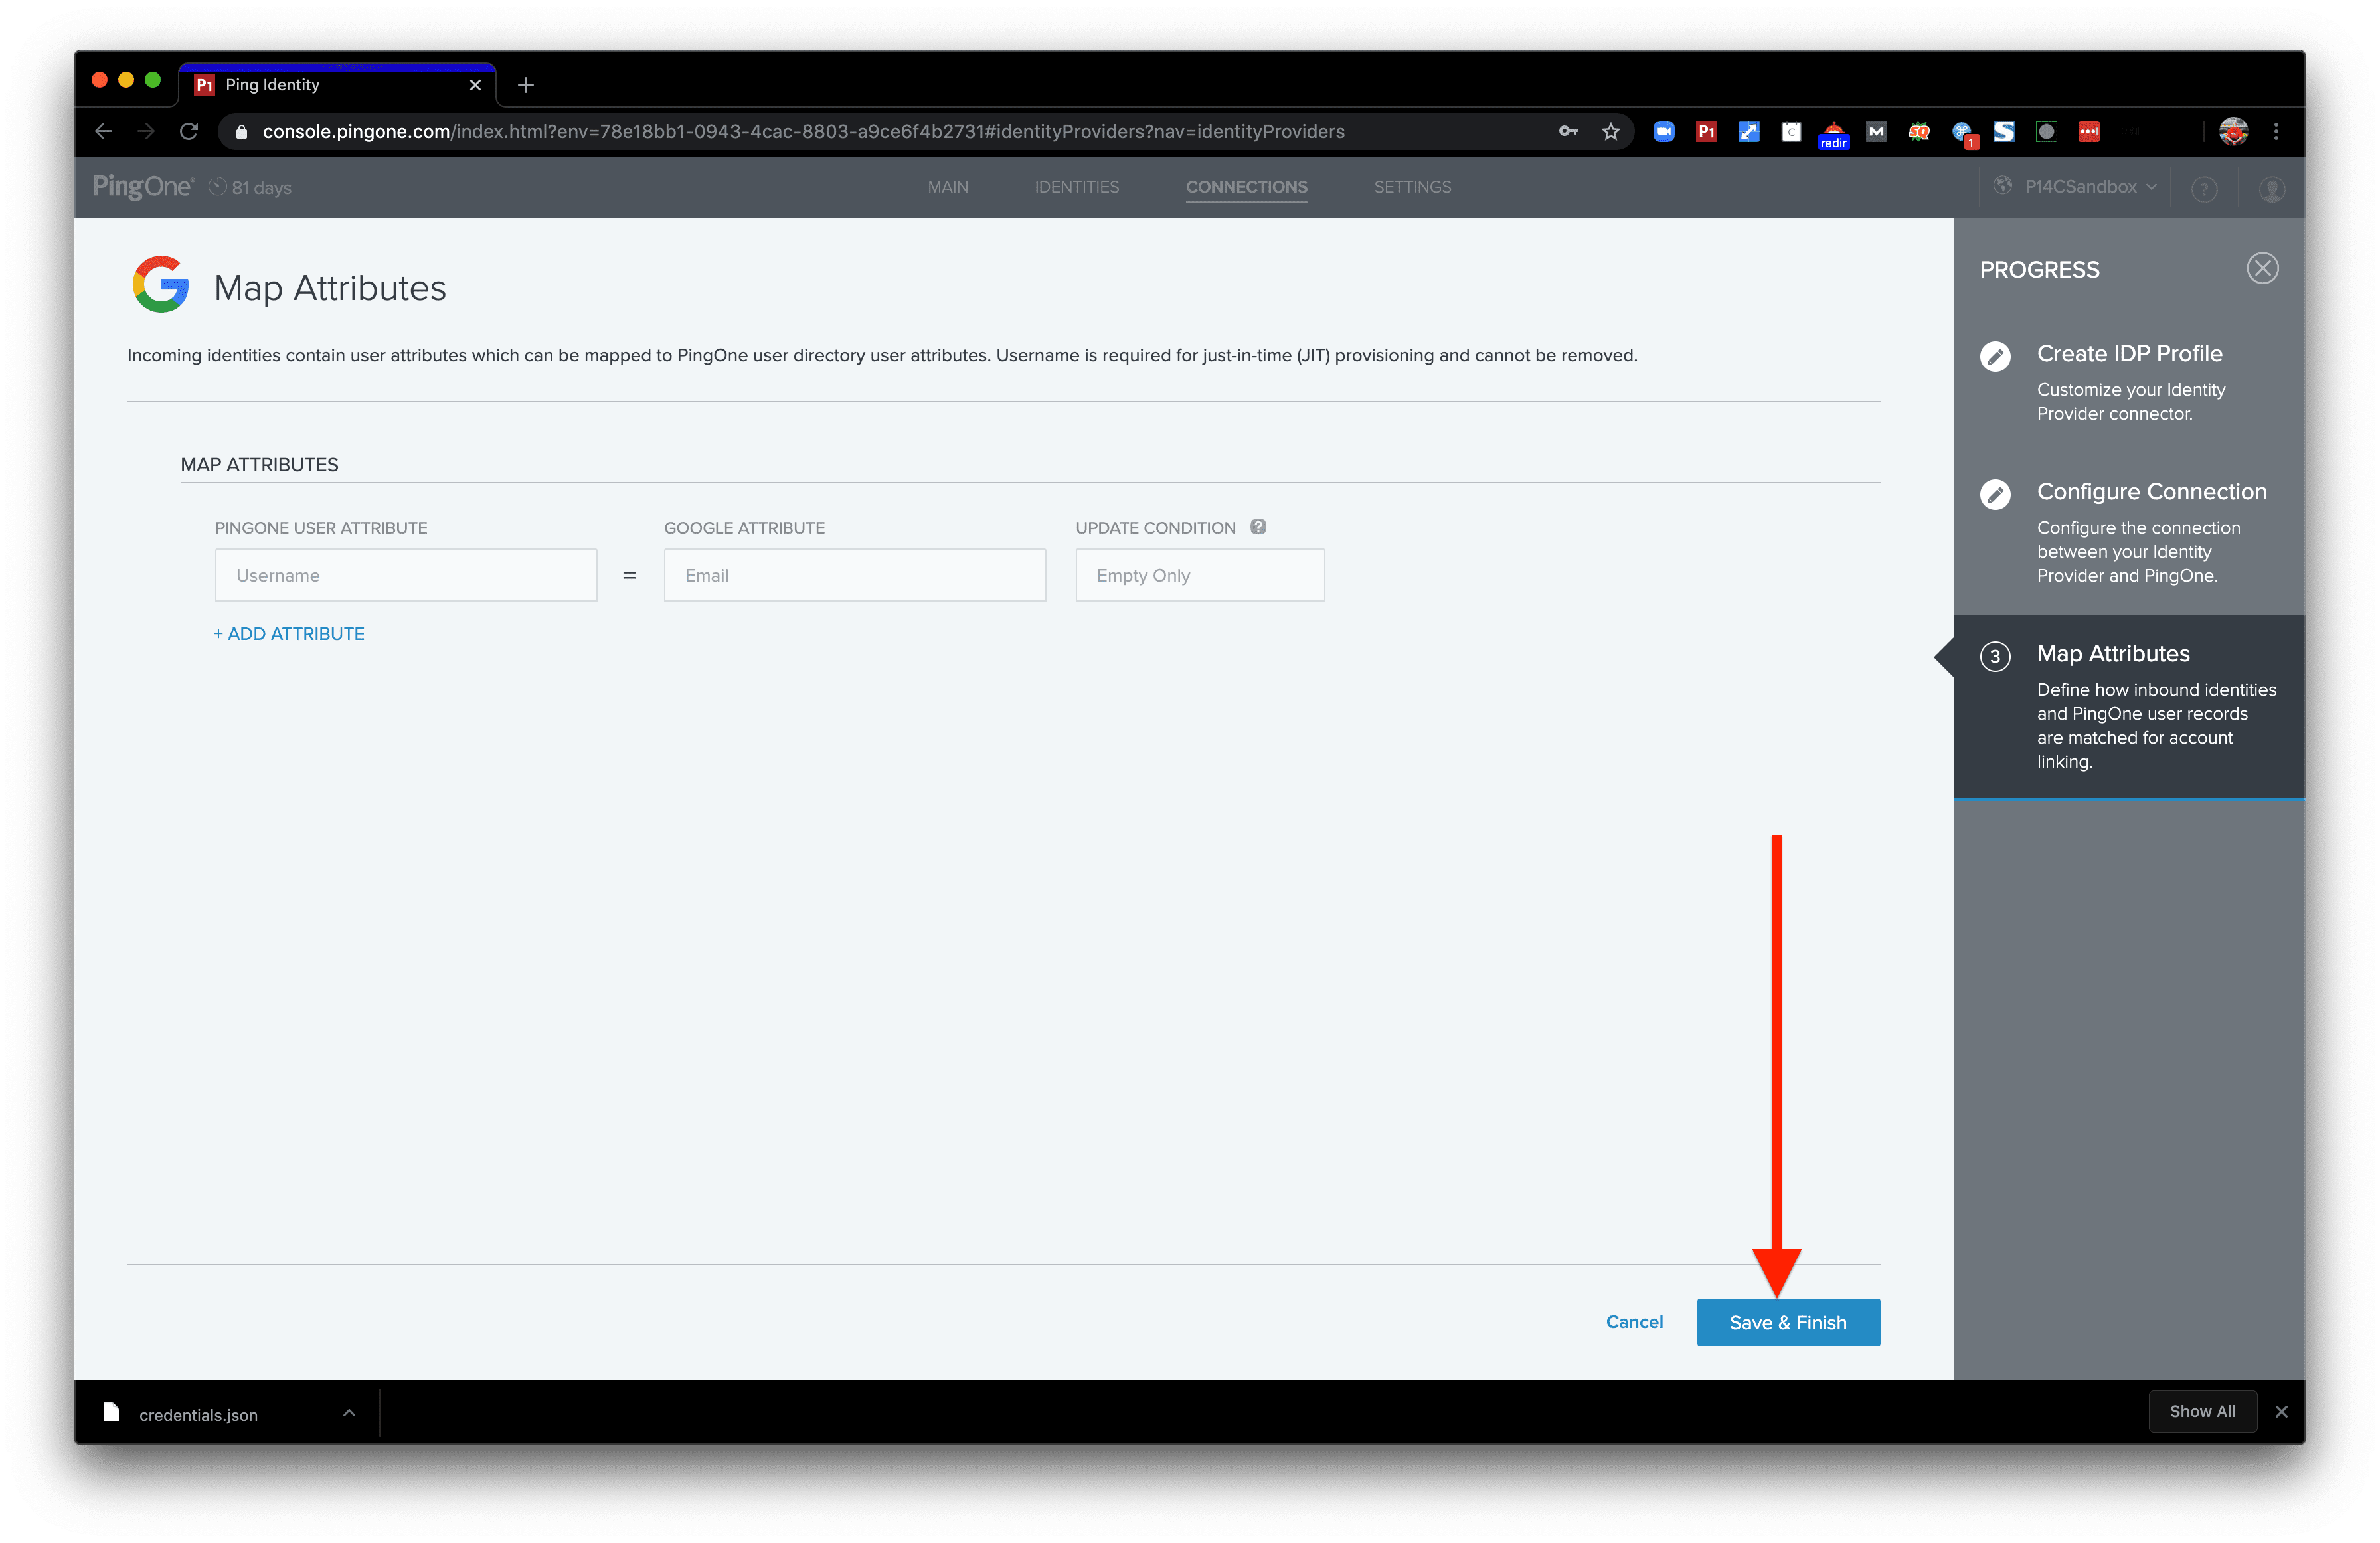Click the redir redirect extension icon
This screenshot has height=1543, width=2380.
coord(1833,134)
